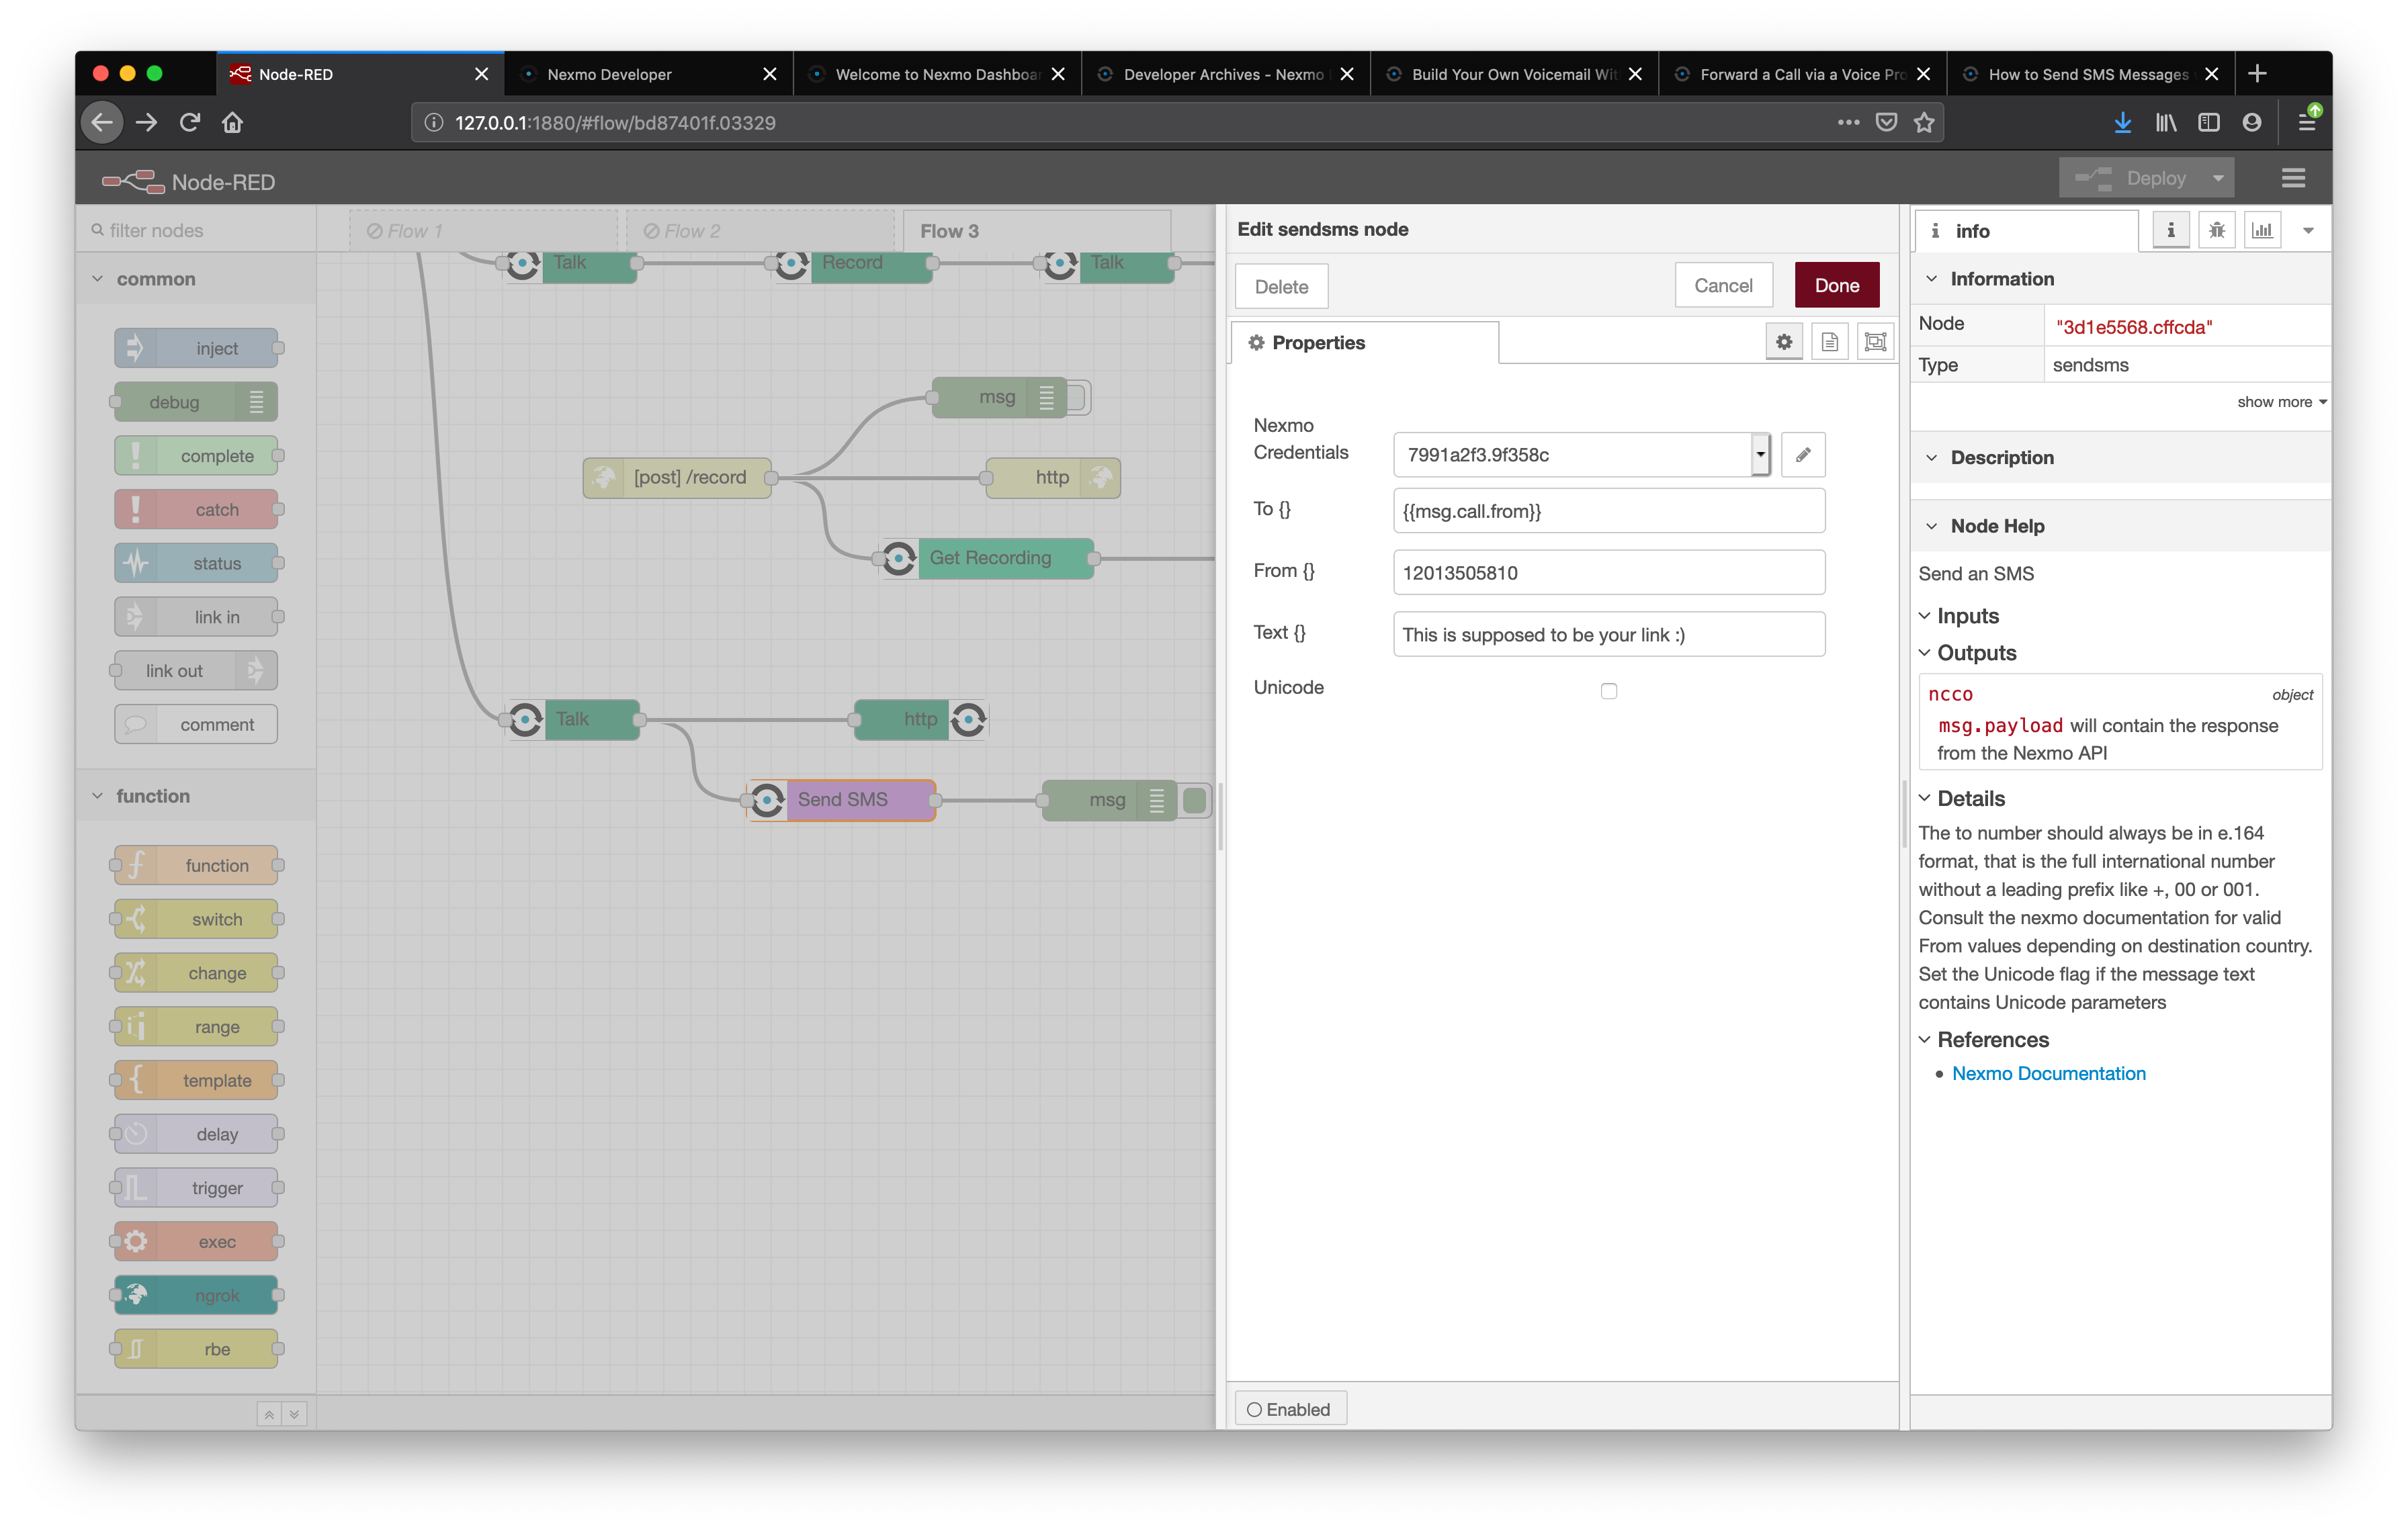Viewport: 2408px width, 1530px height.
Task: Select the ngrok node in palette
Action: coord(196,1295)
